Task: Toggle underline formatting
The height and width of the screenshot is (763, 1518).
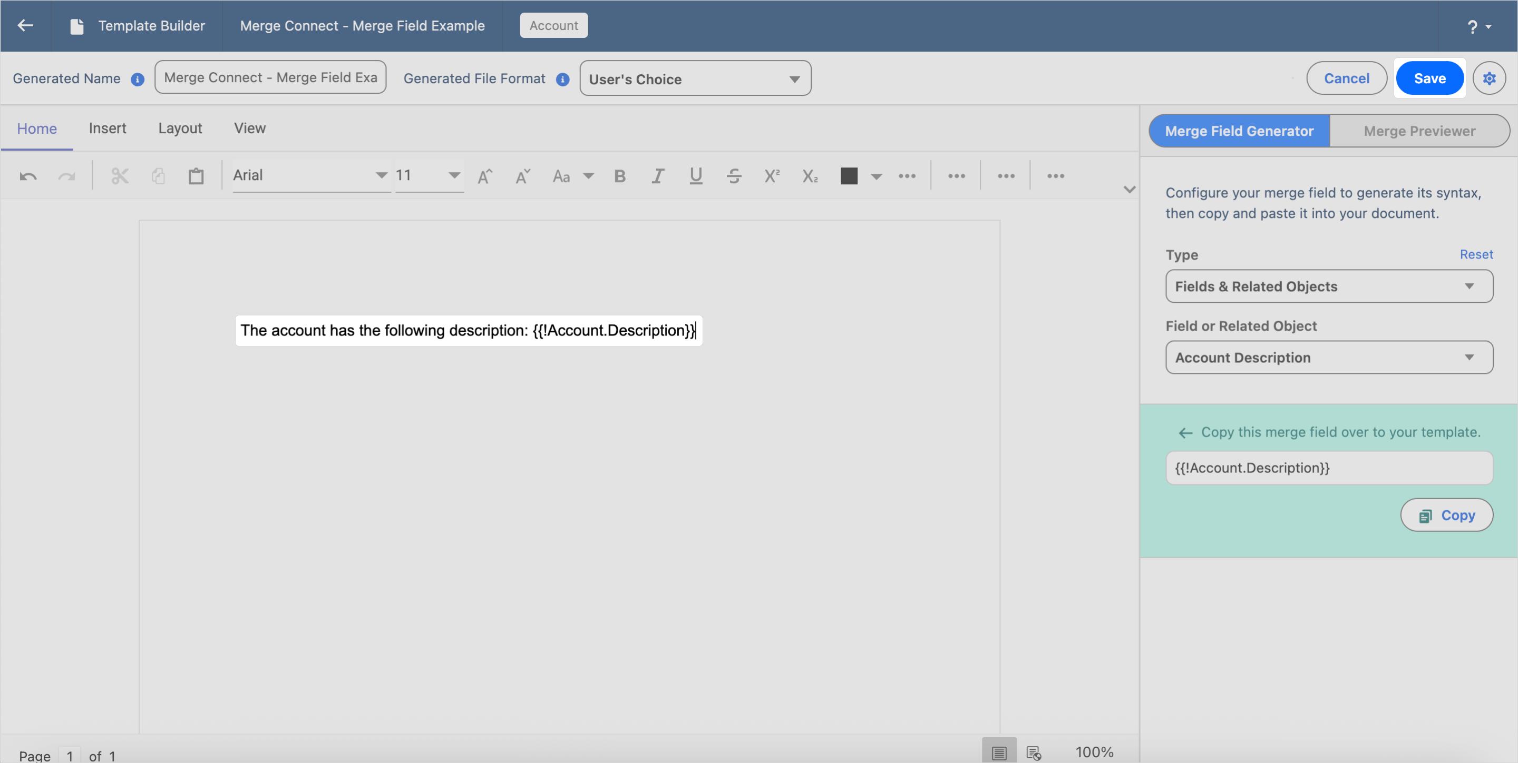Action: [695, 175]
